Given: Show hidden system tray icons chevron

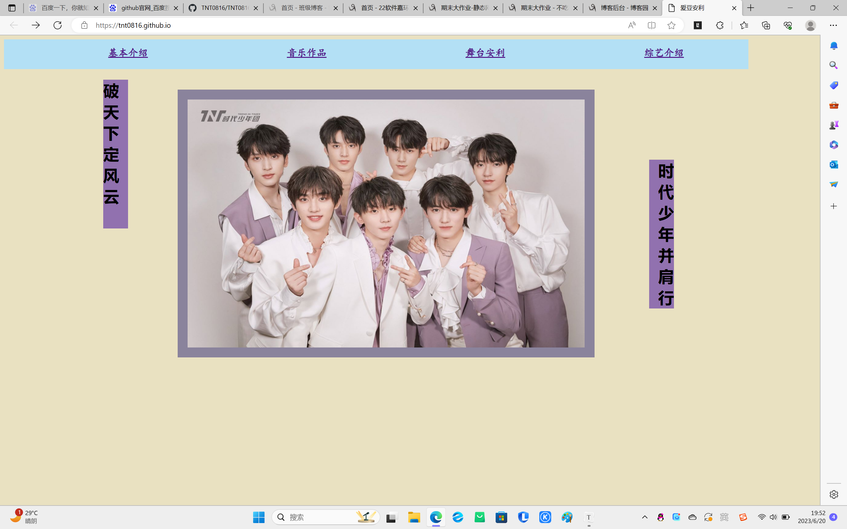Looking at the screenshot, I should (645, 517).
